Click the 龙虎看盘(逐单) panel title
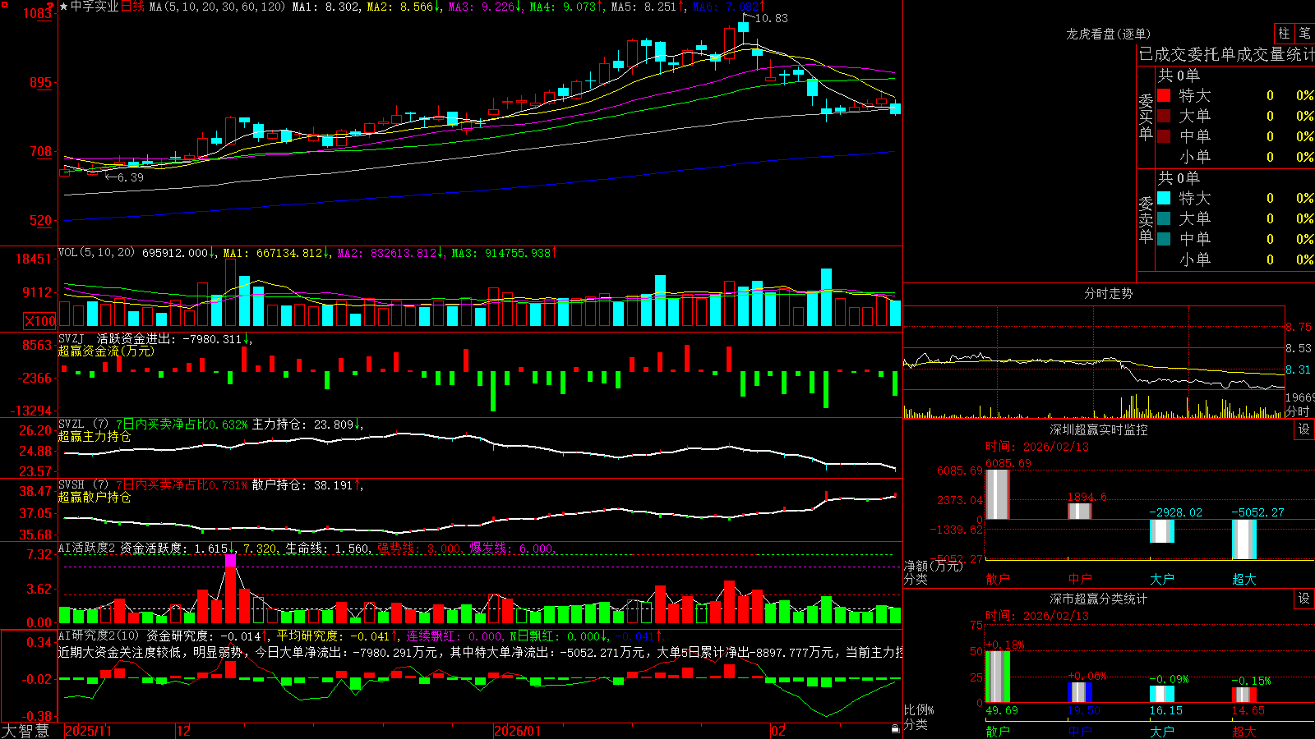The width and height of the screenshot is (1315, 739). (1108, 34)
